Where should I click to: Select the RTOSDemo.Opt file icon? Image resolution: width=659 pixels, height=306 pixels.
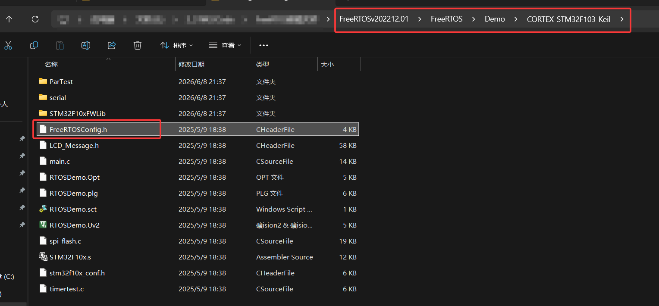[43, 177]
